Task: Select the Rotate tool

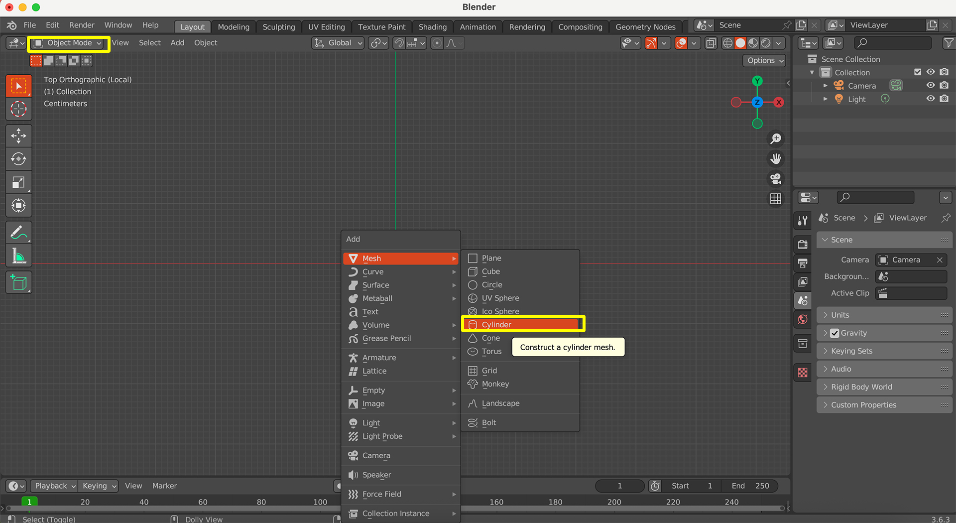Action: coord(18,159)
